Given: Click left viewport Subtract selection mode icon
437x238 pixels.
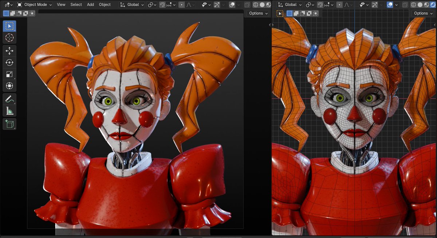Looking at the screenshot, I should tap(19, 13).
